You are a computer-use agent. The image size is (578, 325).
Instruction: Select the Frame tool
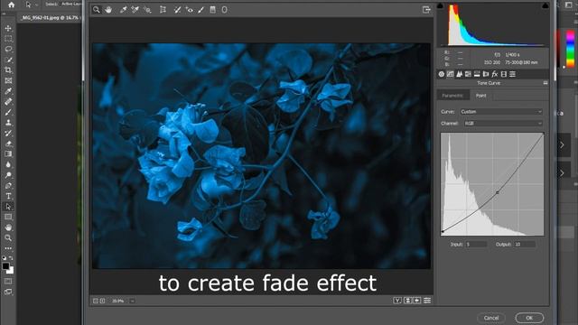click(8, 80)
